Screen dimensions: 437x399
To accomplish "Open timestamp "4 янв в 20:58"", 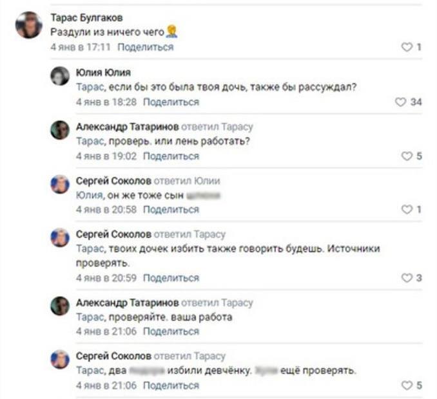I will (106, 210).
